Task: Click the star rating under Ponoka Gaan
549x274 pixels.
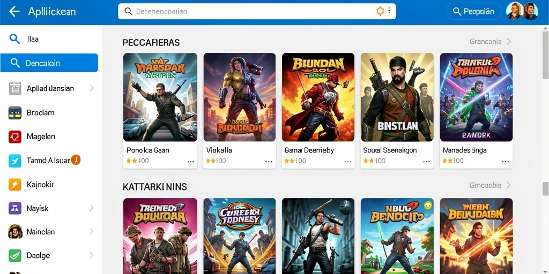Action: tap(137, 161)
